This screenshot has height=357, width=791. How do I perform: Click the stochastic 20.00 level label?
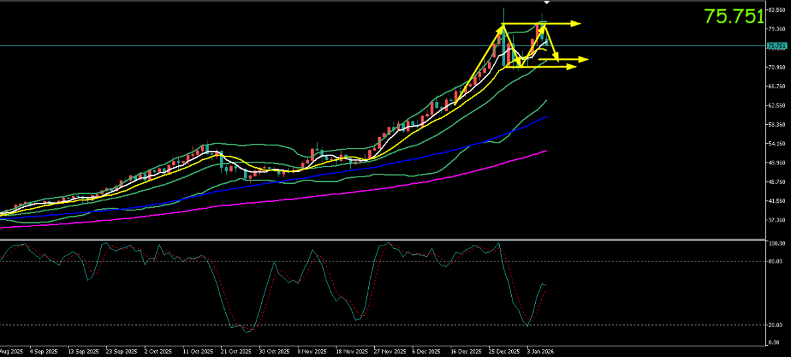pyautogui.click(x=775, y=325)
